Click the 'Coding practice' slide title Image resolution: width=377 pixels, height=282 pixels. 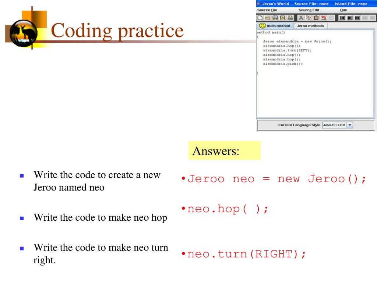tap(117, 31)
